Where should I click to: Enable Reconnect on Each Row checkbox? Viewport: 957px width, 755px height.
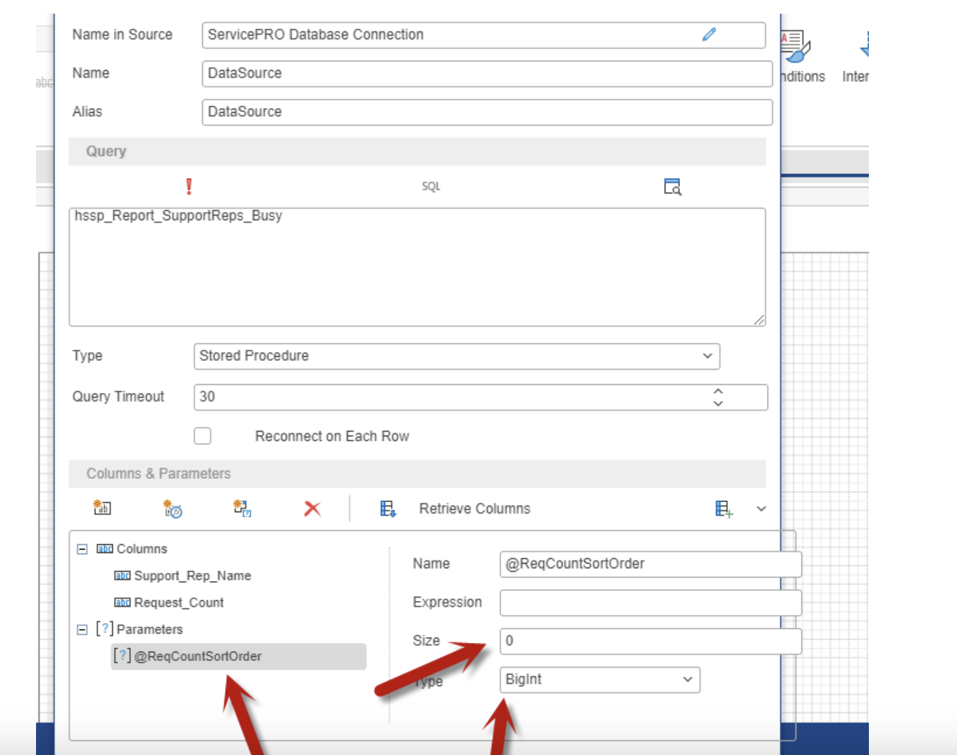[203, 436]
